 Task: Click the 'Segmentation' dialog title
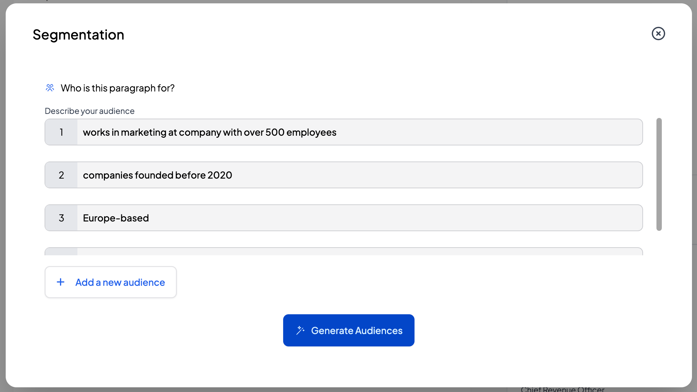pyautogui.click(x=78, y=35)
